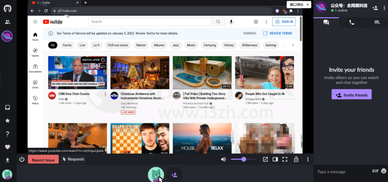Screen dimensions: 388x182
Task: Expand more filter chips with right arrow
Action: 293,45
